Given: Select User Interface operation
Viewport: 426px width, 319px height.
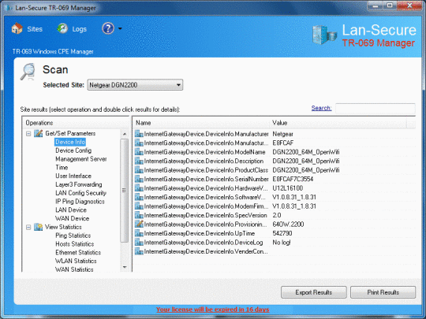Looking at the screenshot, I should click(x=73, y=176).
